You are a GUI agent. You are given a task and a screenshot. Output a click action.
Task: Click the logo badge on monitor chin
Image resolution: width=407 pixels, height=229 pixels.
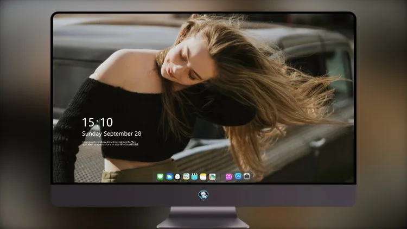203,195
